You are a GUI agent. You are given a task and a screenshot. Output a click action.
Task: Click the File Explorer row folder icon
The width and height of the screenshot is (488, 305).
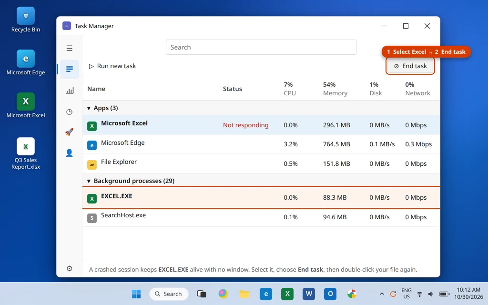[92, 164]
